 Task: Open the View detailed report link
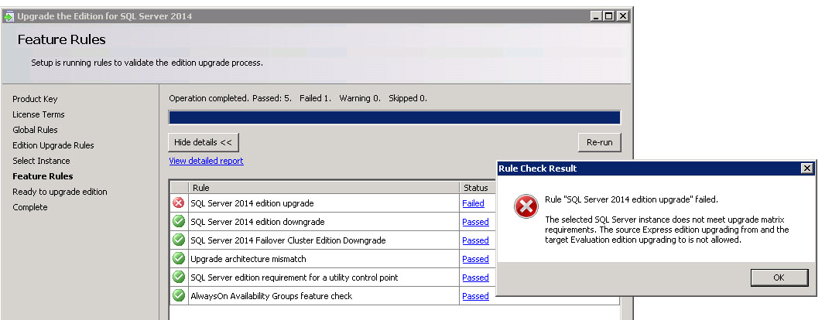pyautogui.click(x=206, y=161)
